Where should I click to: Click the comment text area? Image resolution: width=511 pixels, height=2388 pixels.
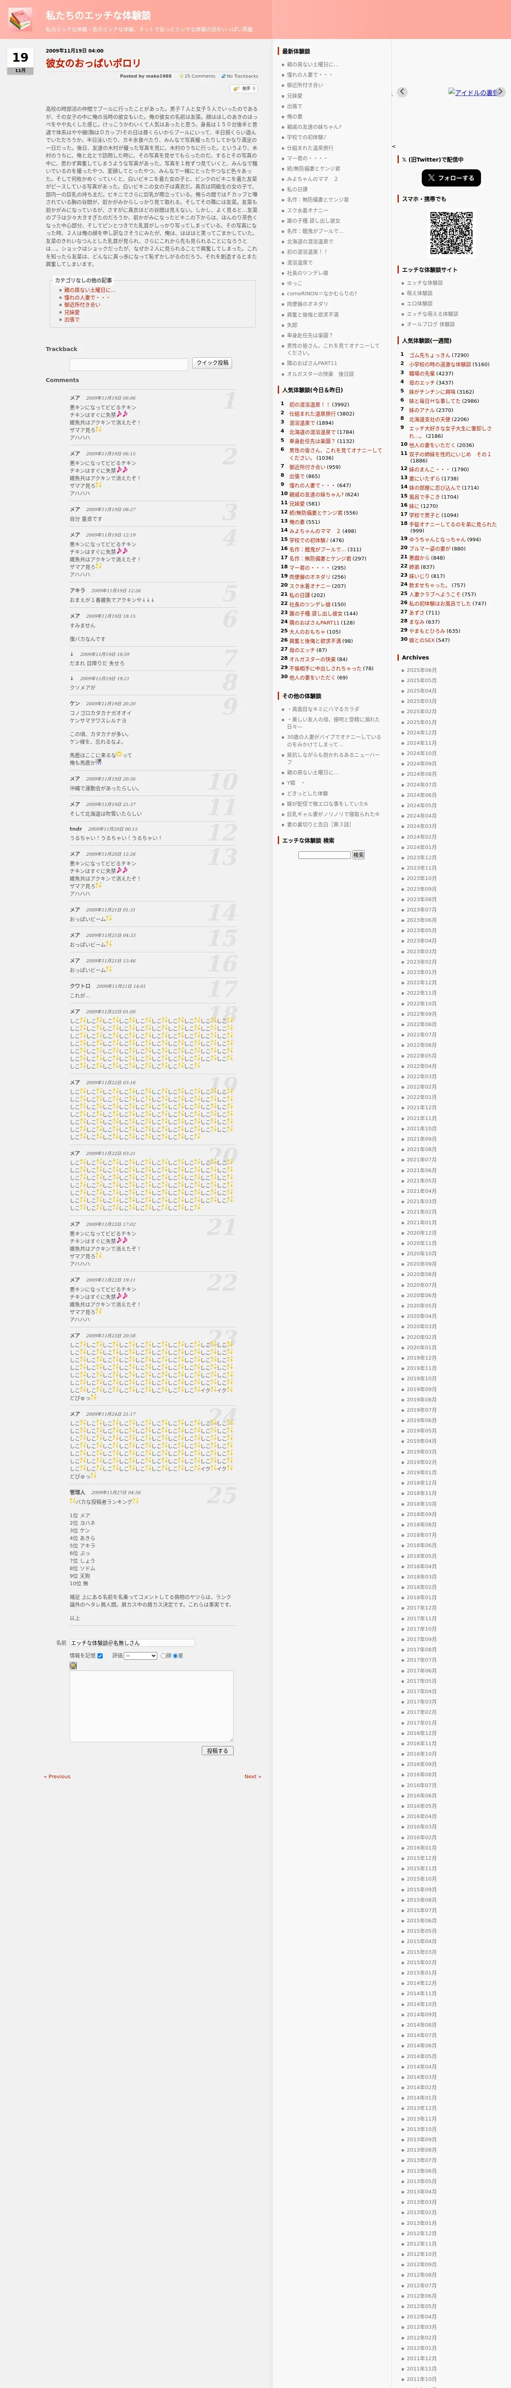tap(151, 1706)
